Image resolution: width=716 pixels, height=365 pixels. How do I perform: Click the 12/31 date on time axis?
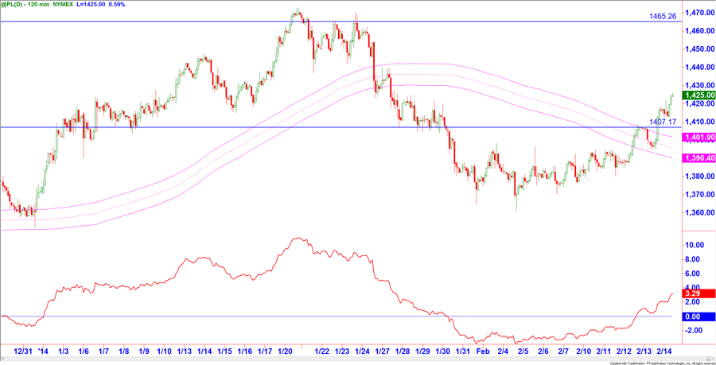click(23, 351)
